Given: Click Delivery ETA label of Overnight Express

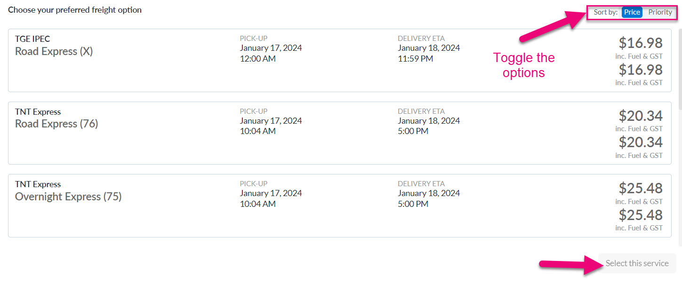Looking at the screenshot, I should (421, 184).
